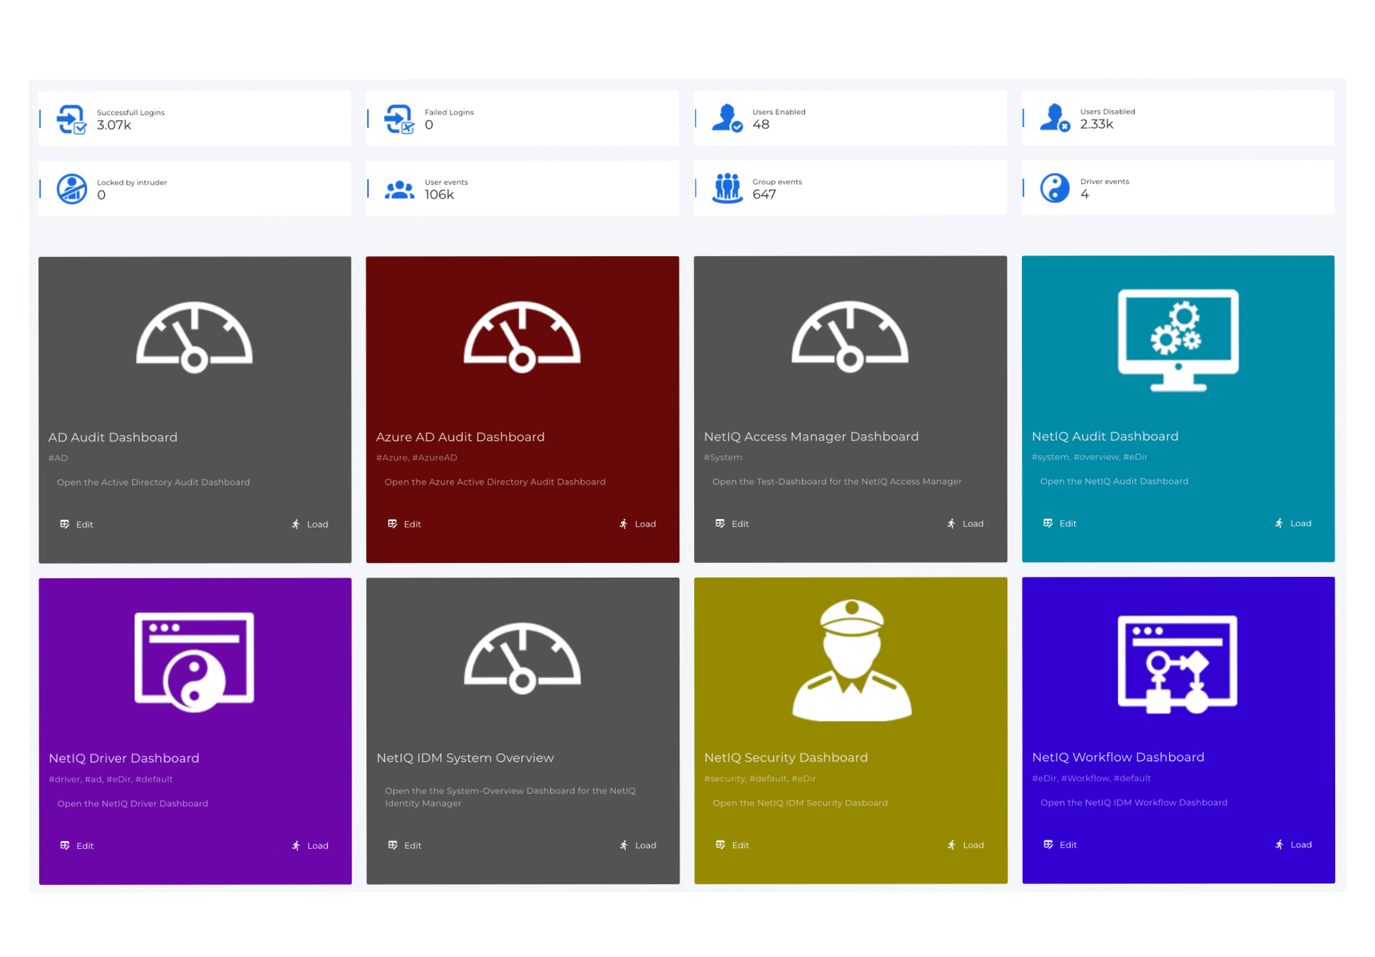
Task: Load the AD Audit Dashboard
Action: pyautogui.click(x=310, y=525)
